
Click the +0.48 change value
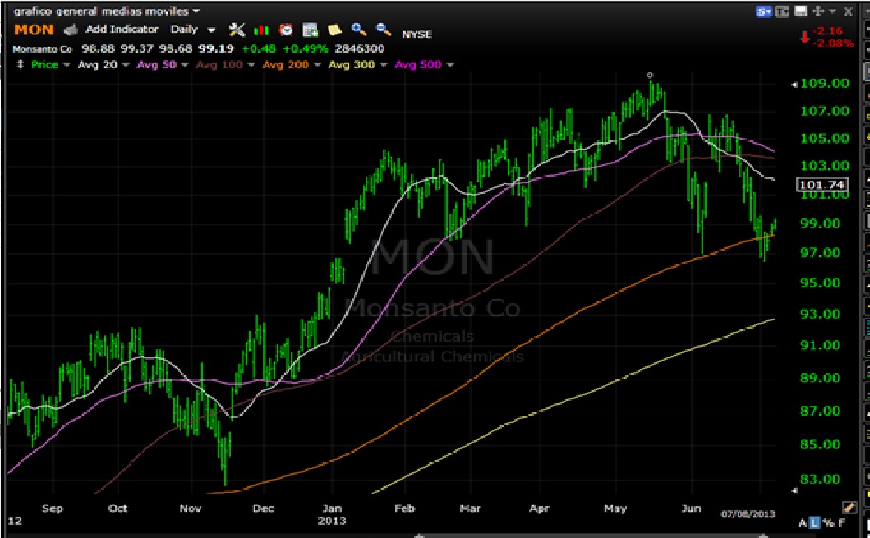(x=259, y=48)
